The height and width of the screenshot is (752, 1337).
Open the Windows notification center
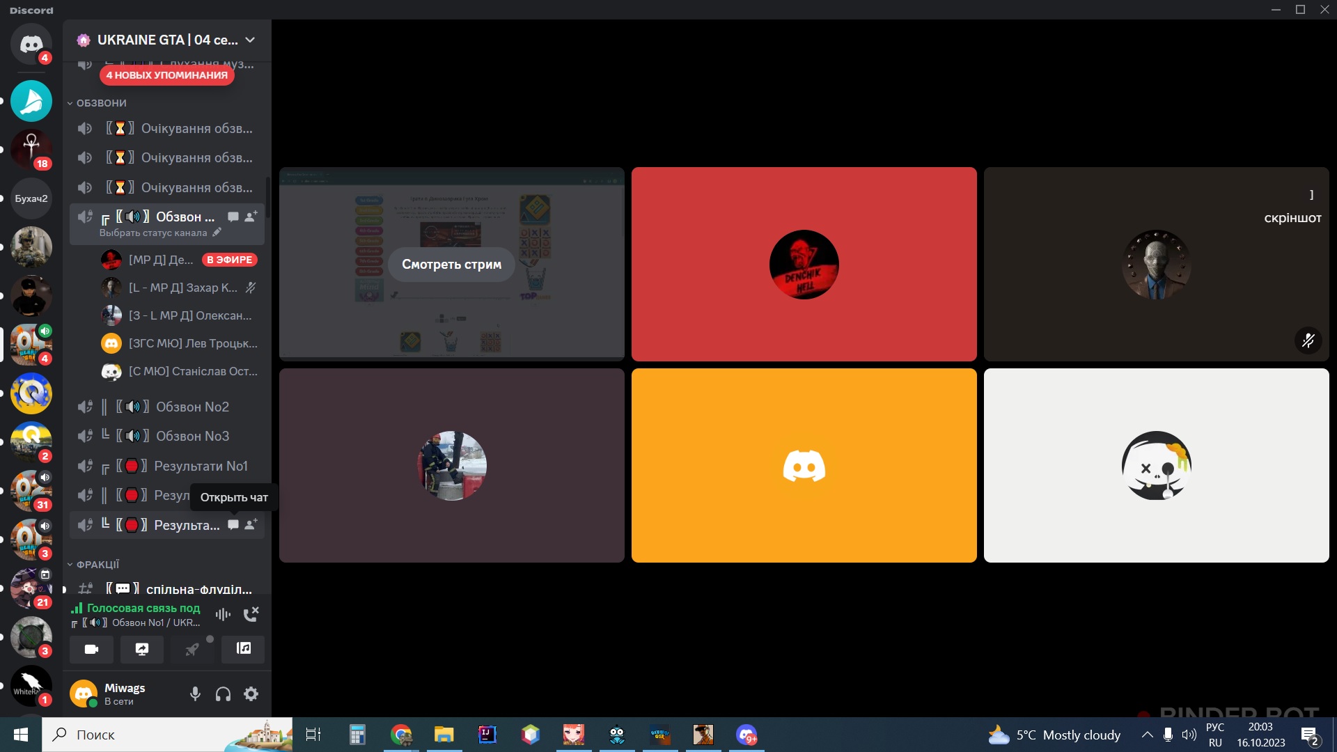tap(1310, 735)
